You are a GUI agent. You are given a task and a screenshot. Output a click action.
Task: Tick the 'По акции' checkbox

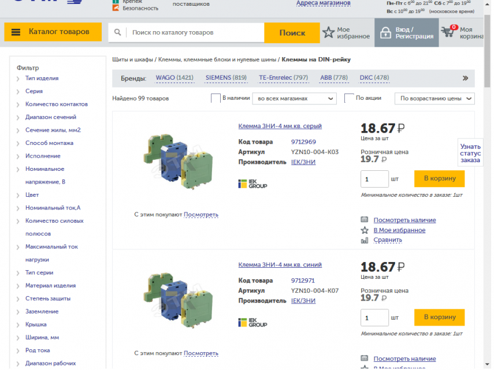tap(349, 98)
